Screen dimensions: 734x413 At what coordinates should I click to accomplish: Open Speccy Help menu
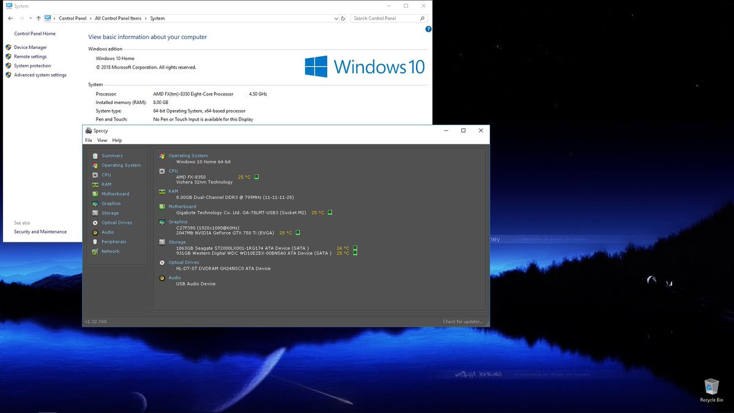117,140
